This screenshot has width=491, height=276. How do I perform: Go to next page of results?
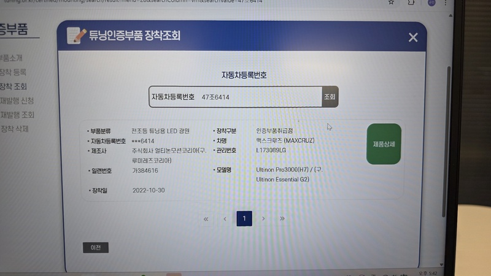coord(263,219)
